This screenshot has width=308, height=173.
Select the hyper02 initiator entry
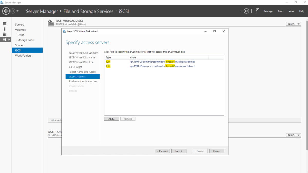(x=162, y=66)
